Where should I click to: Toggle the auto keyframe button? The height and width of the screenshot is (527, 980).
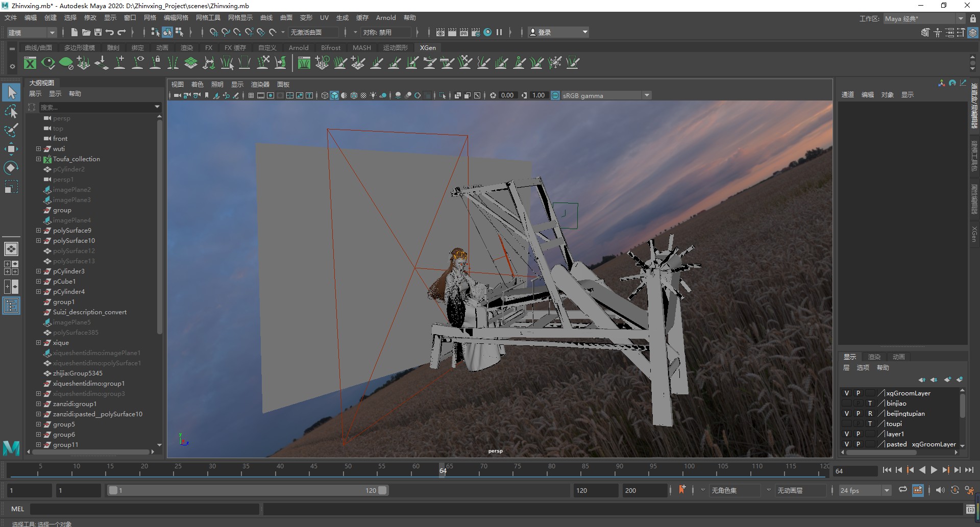click(682, 490)
